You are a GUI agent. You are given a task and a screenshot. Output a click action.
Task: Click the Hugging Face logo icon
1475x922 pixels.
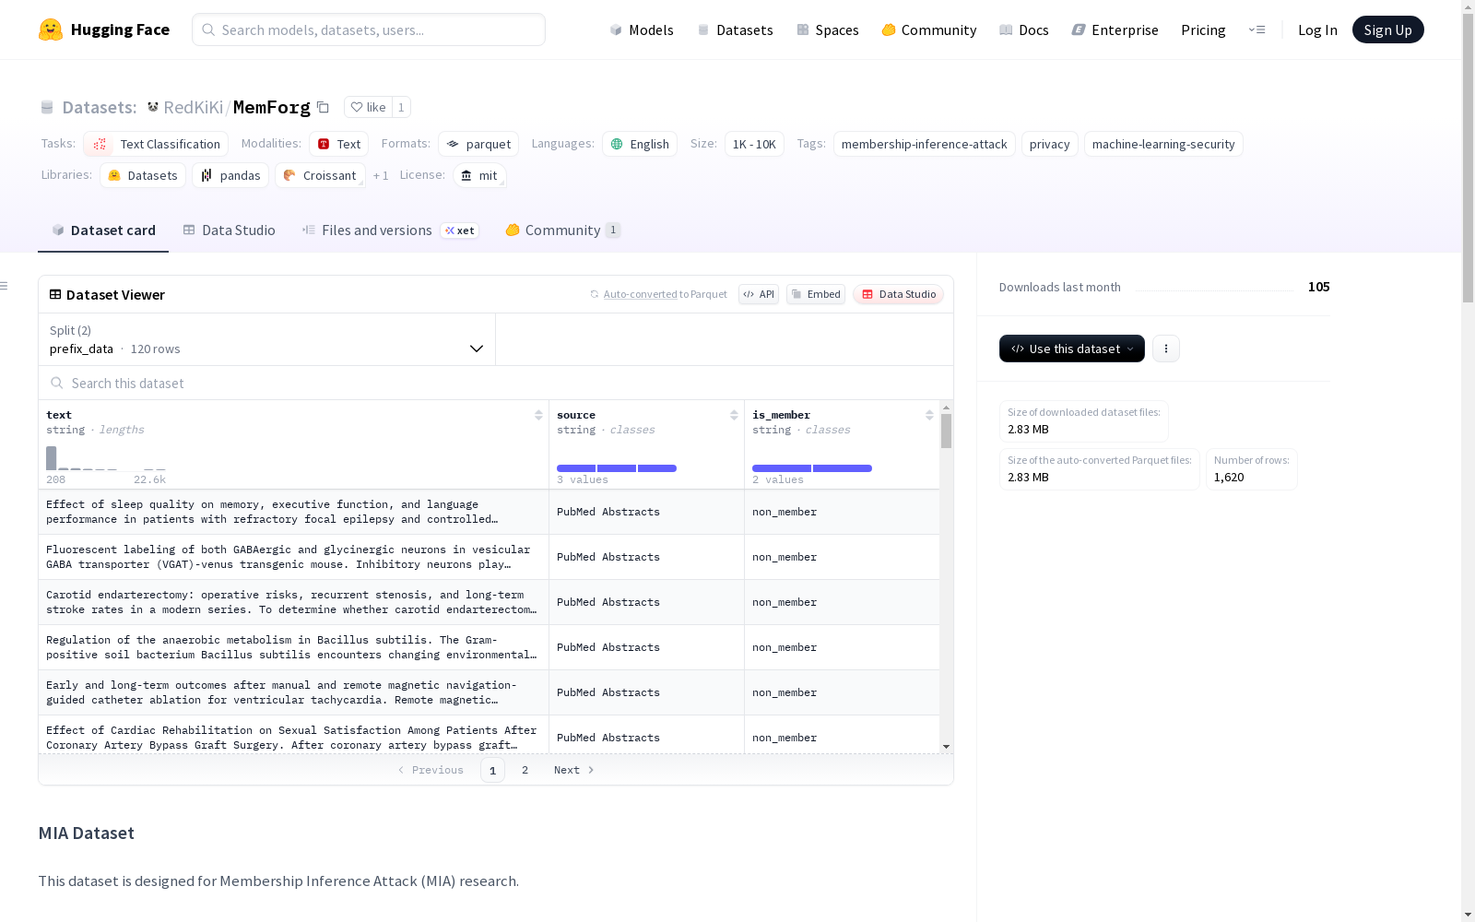click(x=51, y=30)
